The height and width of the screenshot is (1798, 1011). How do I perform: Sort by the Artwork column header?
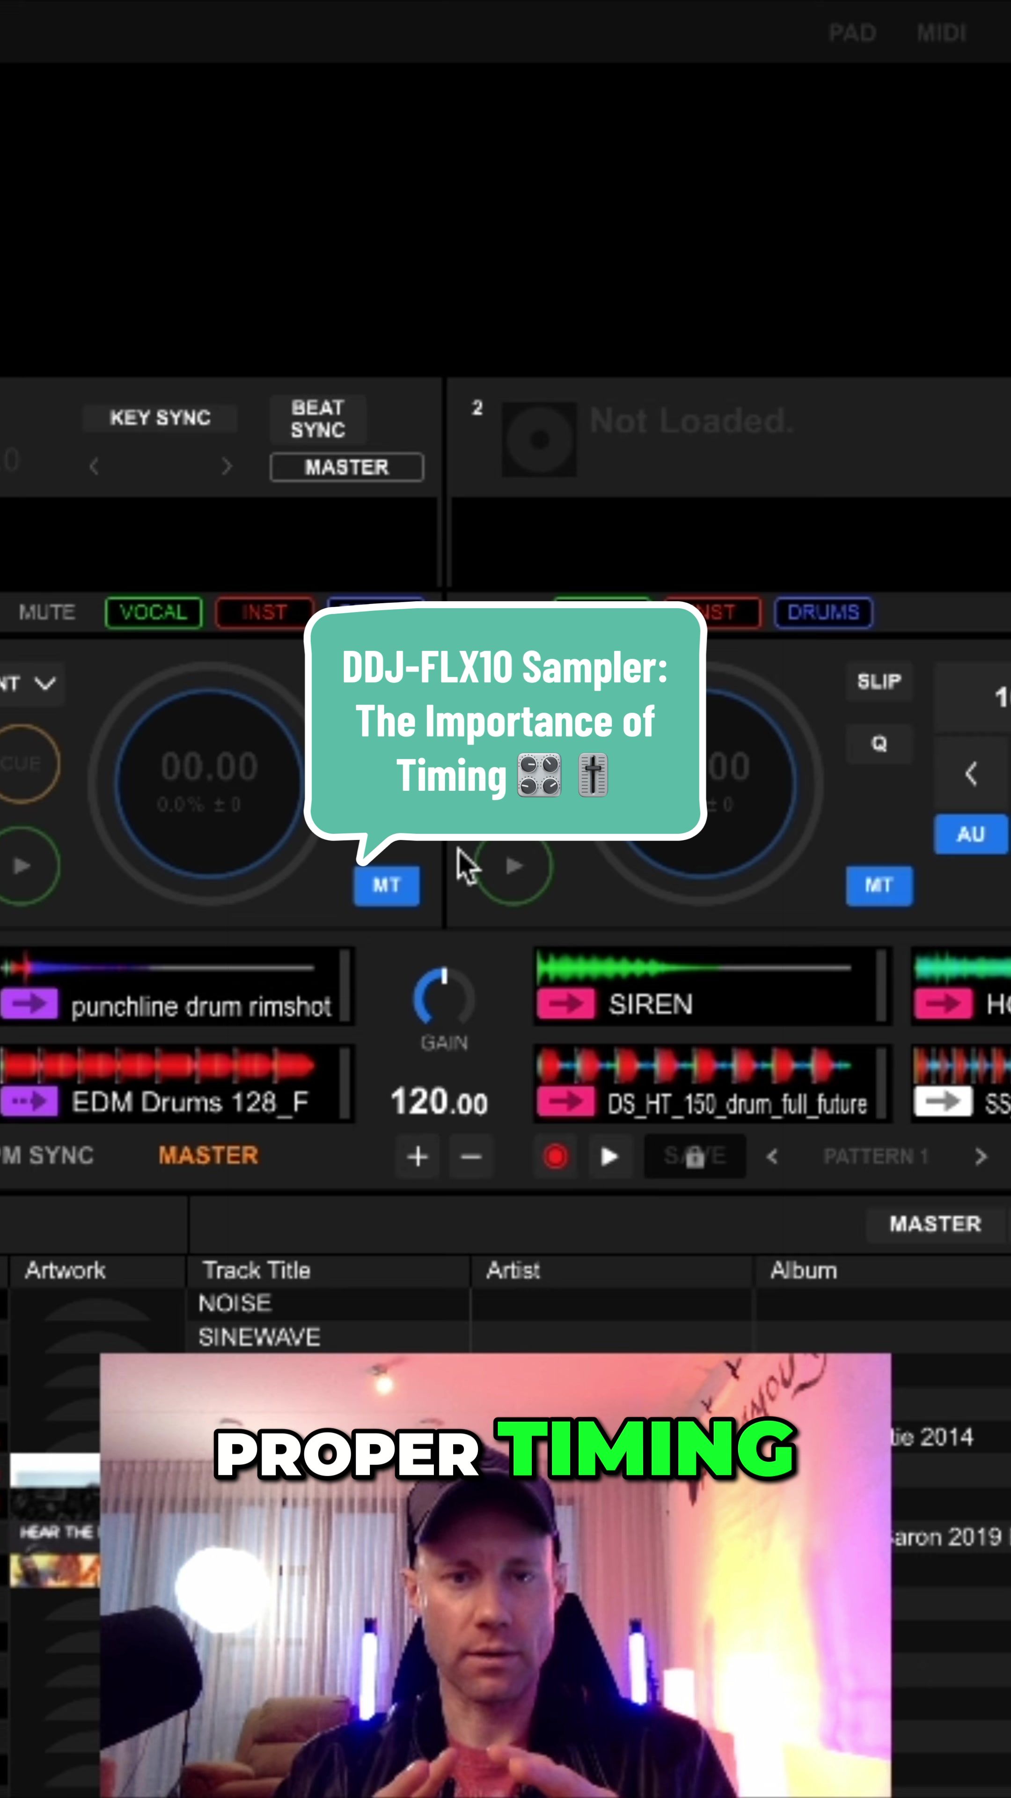point(65,1270)
